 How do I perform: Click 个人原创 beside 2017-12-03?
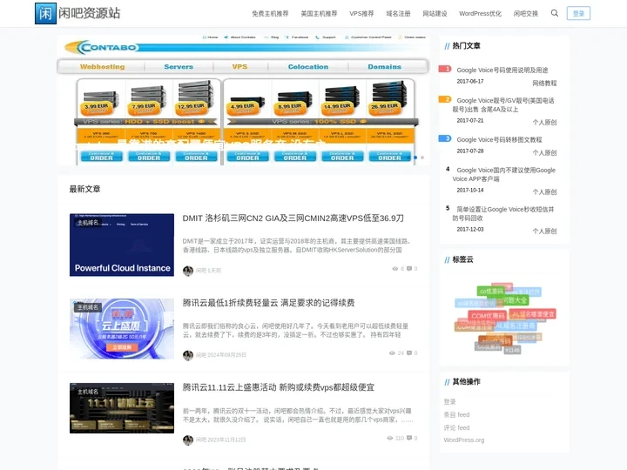coord(544,231)
